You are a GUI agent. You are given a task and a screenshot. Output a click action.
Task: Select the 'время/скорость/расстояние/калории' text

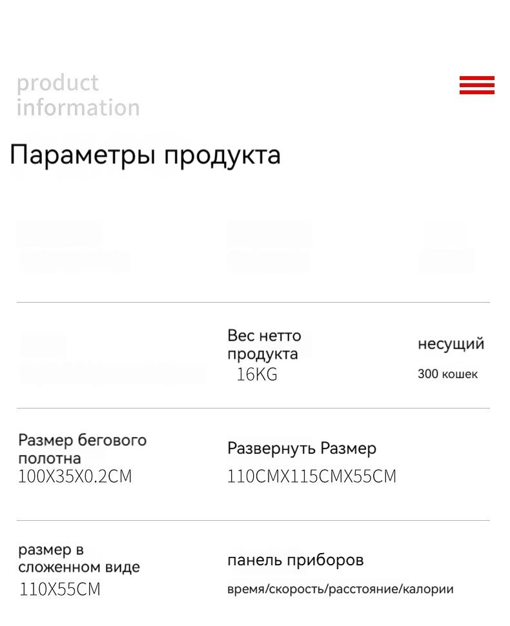pos(340,589)
